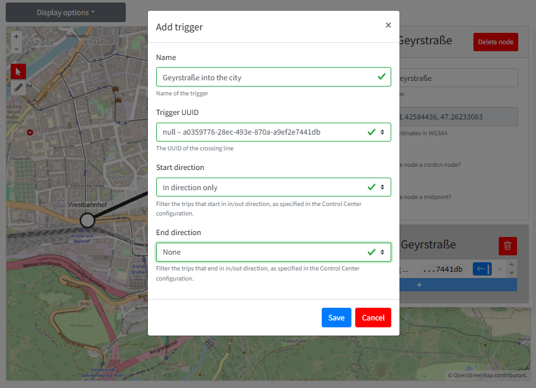Edit the trigger Name field

point(274,77)
